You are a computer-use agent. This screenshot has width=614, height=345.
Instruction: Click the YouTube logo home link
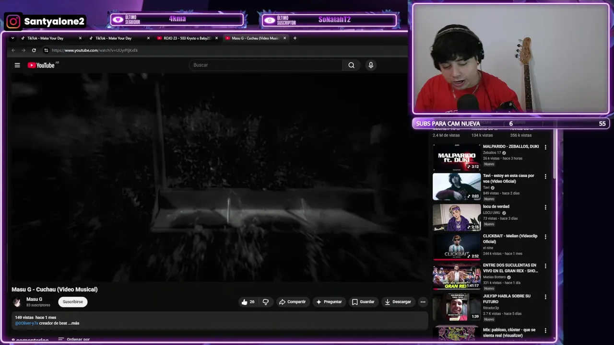pyautogui.click(x=41, y=65)
